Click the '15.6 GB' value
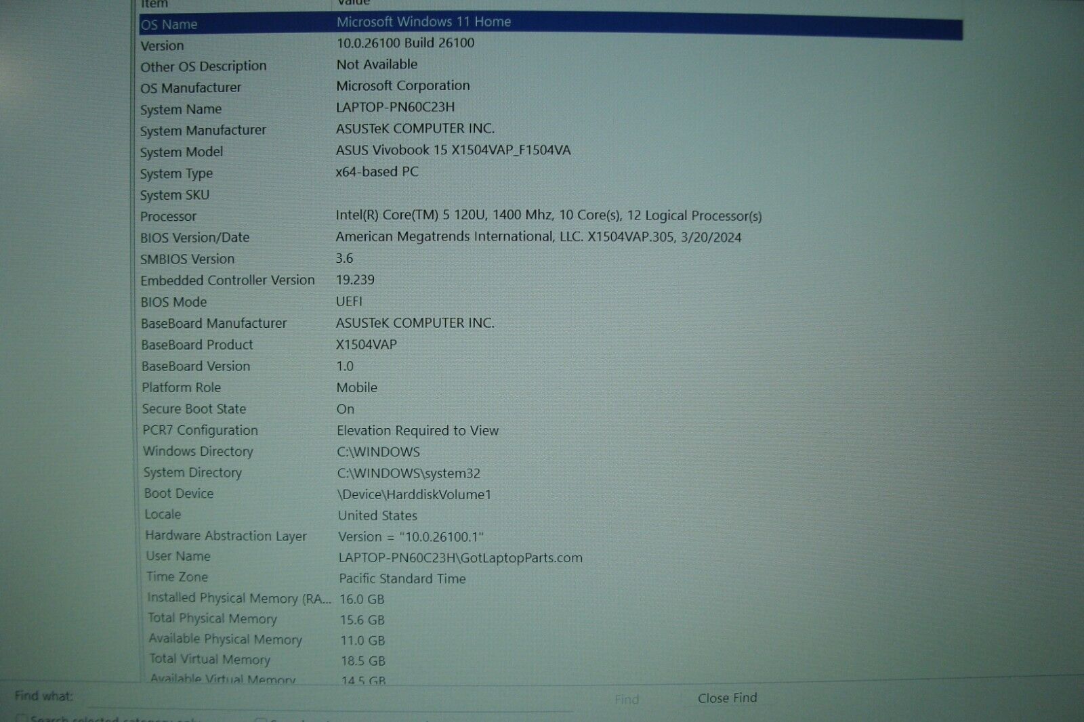The height and width of the screenshot is (722, 1084). 362,620
